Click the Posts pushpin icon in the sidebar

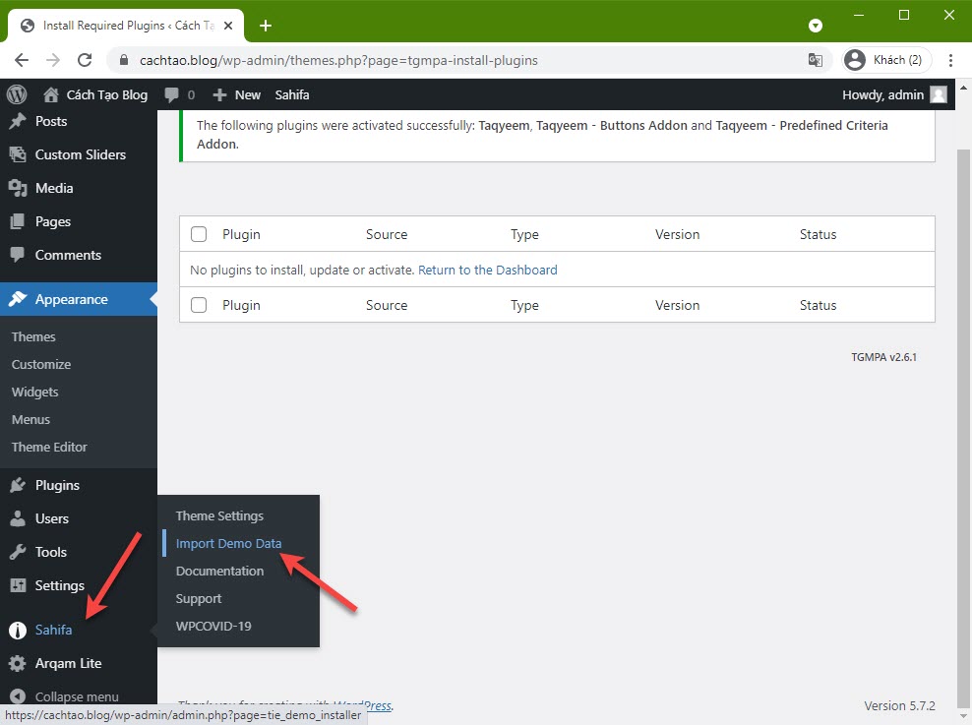[x=18, y=121]
